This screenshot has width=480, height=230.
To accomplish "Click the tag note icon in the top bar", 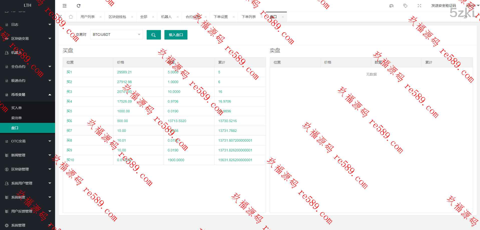I will [x=405, y=6].
